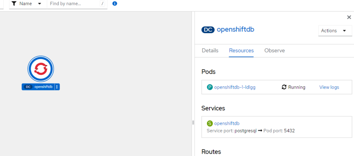The height and width of the screenshot is (156, 354).
Task: Switch to the Details tab
Action: point(210,50)
